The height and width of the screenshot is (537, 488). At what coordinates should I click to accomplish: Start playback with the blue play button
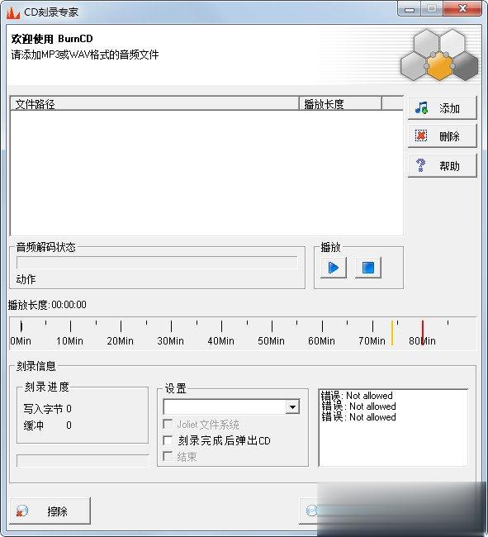pos(334,268)
